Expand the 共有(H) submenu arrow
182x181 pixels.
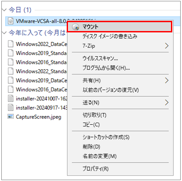pyautogui.click(x=167, y=80)
